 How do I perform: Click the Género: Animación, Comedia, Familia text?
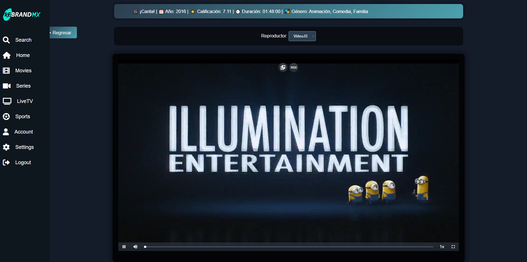click(330, 12)
